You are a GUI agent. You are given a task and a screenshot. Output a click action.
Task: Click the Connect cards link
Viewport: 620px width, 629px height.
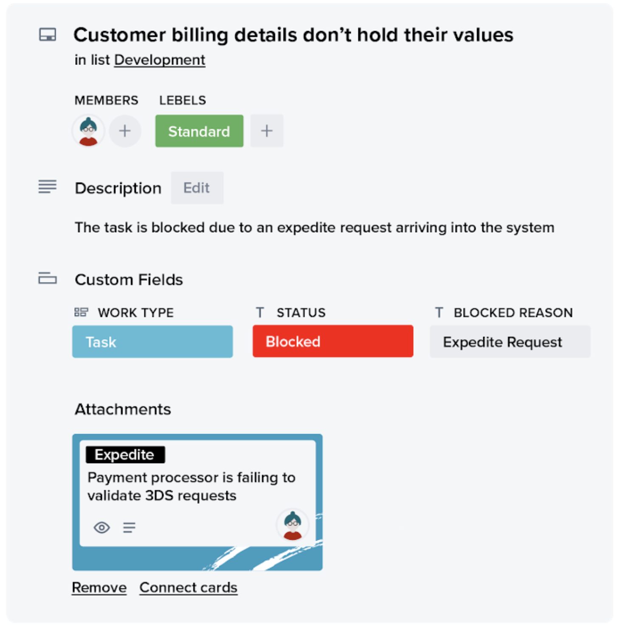tap(188, 587)
